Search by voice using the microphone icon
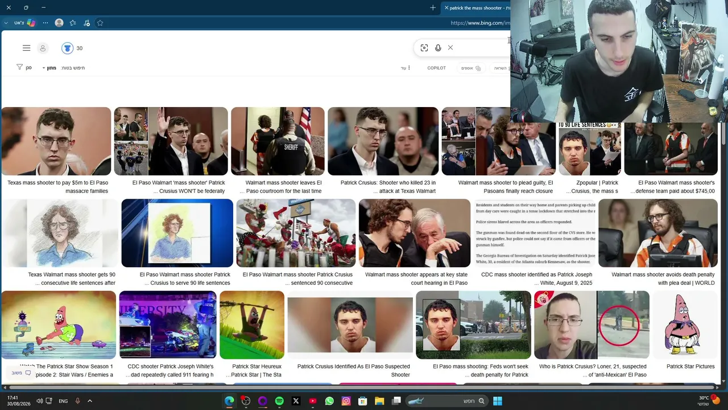This screenshot has height=410, width=728. tap(438, 48)
